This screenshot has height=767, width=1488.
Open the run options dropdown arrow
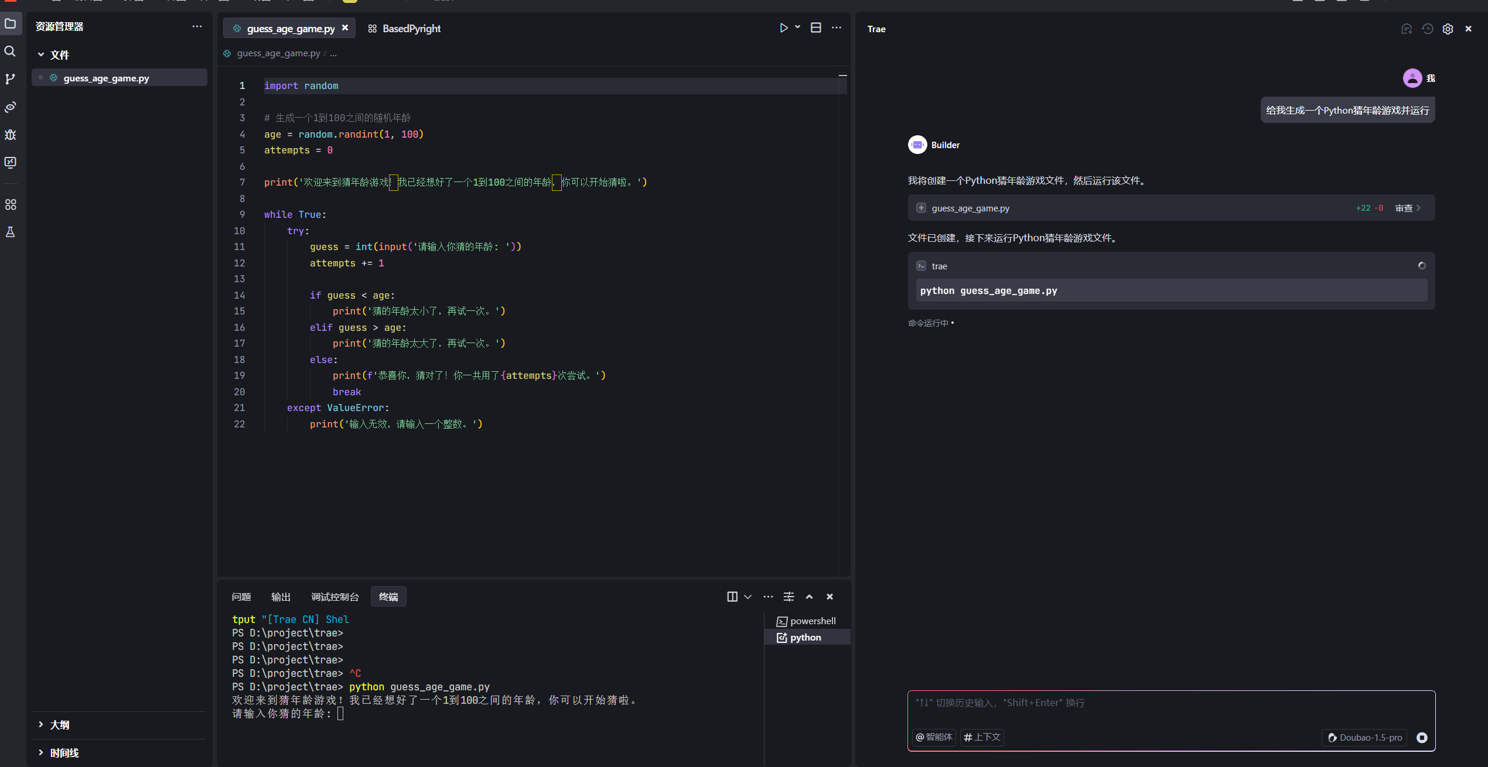click(797, 28)
